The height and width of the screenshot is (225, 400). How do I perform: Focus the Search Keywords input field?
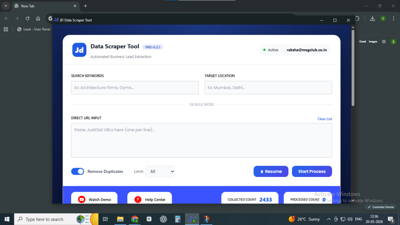point(135,87)
